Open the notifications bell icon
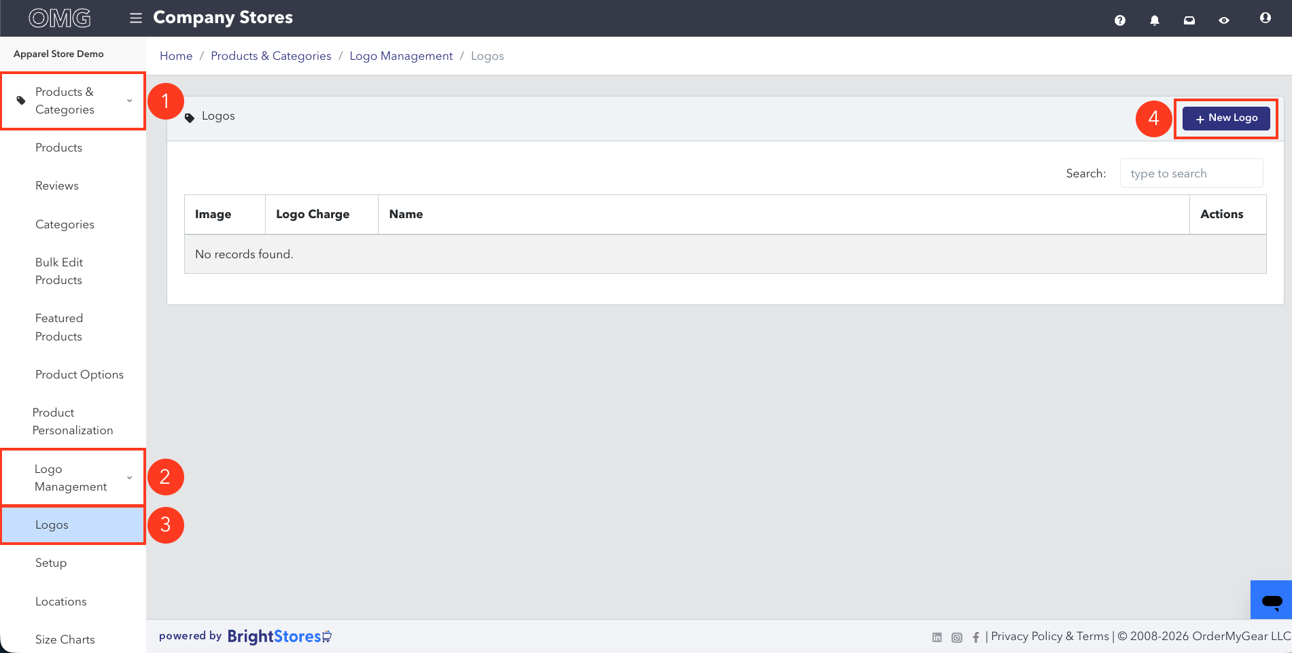This screenshot has height=653, width=1292. coord(1155,20)
